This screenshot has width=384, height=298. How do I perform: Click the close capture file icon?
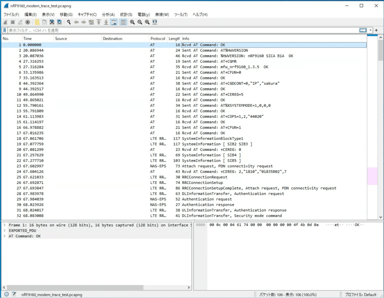tap(52, 22)
